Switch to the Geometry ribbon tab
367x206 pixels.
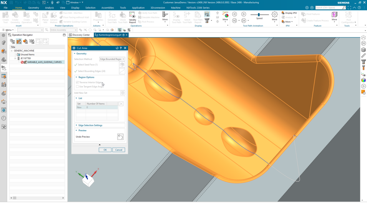[33, 8]
